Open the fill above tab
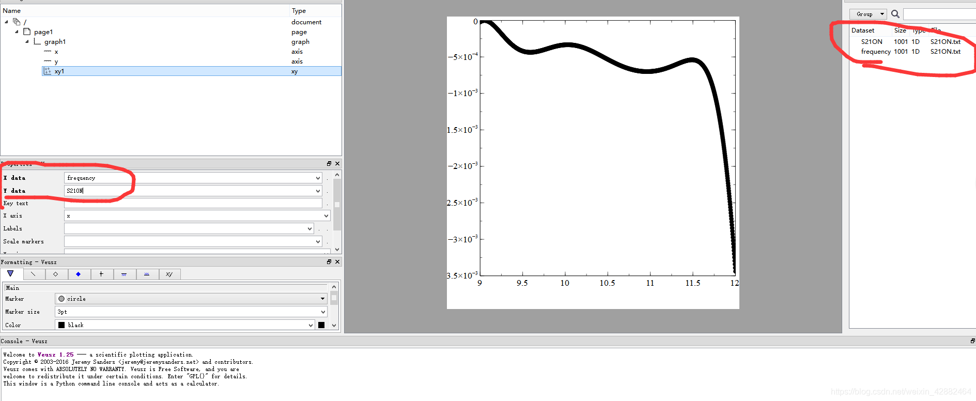Screen dimensions: 976x401 147,274
